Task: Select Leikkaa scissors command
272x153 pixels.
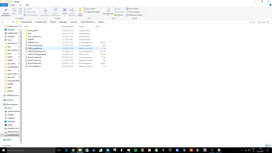Action: 28,9
